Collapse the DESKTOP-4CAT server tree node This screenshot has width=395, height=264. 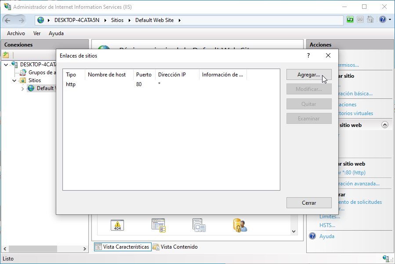[x=6, y=65]
